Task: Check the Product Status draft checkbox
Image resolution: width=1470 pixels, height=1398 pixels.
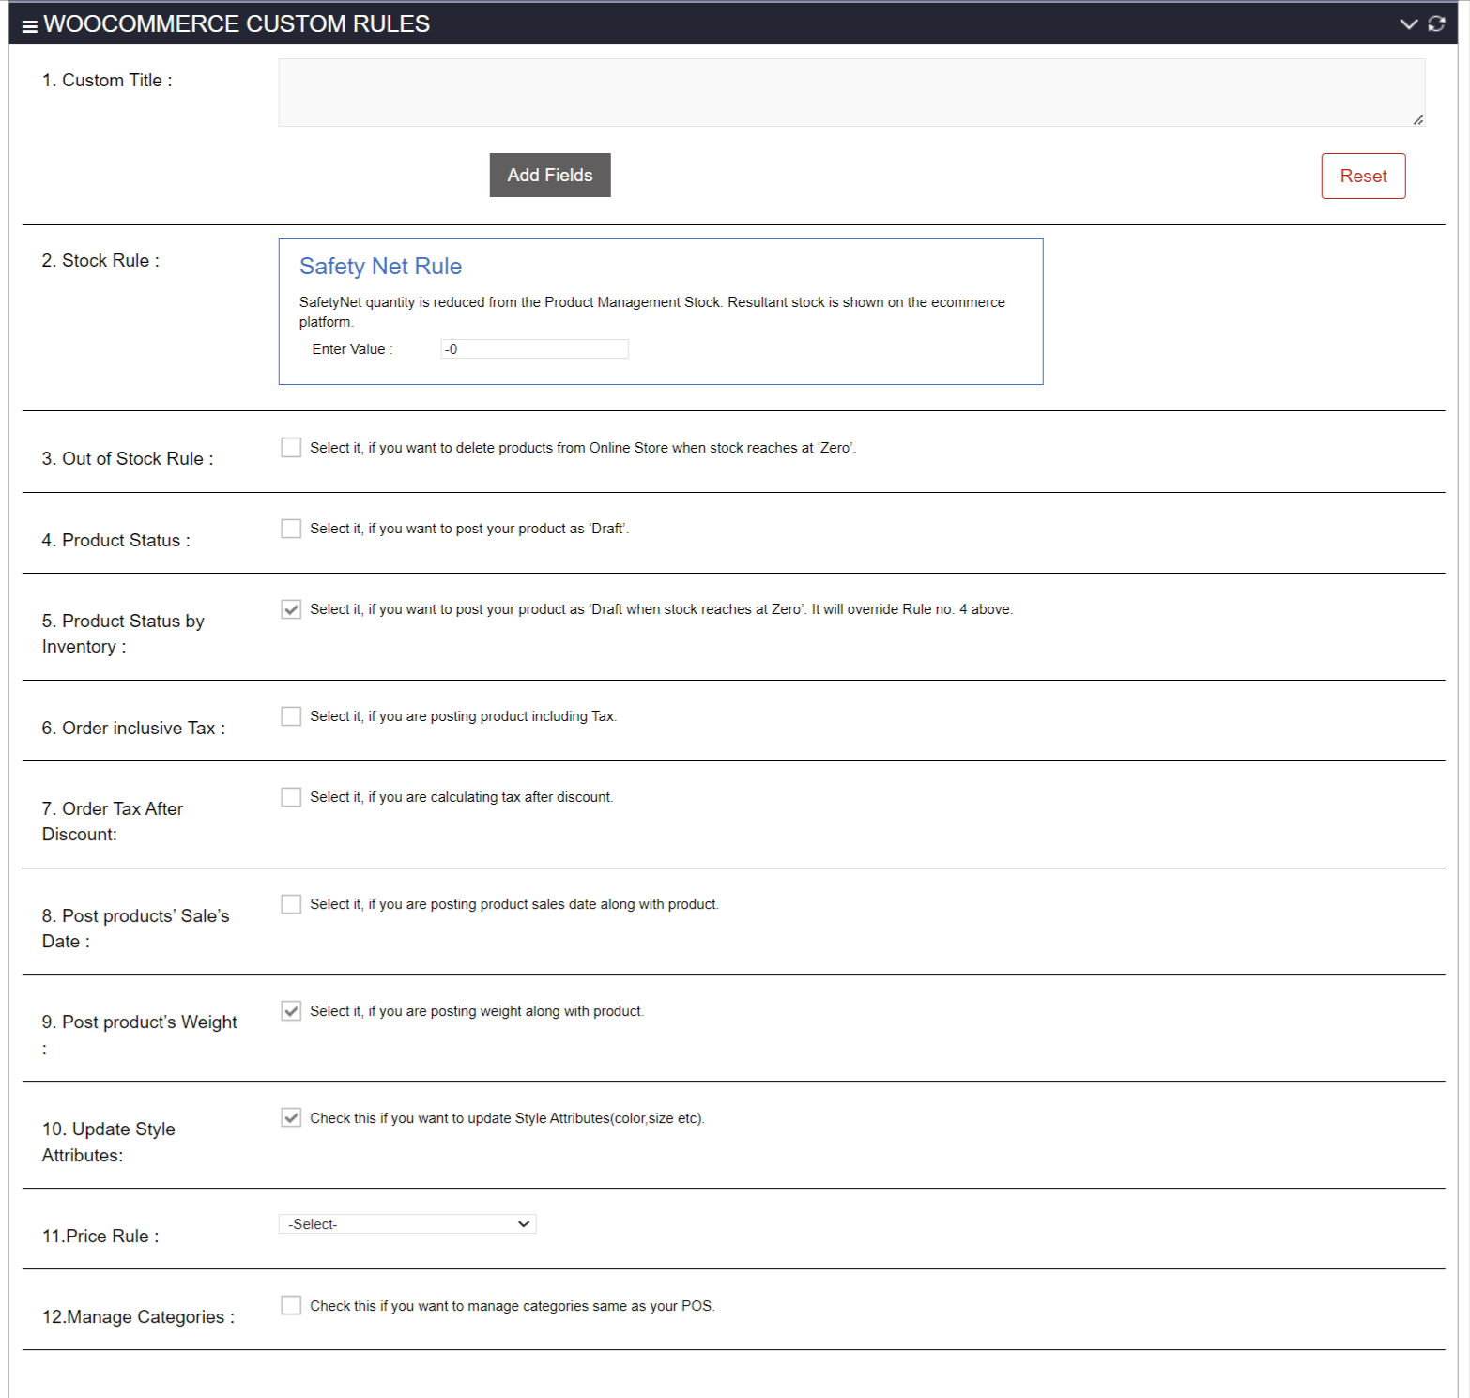Action: (291, 529)
